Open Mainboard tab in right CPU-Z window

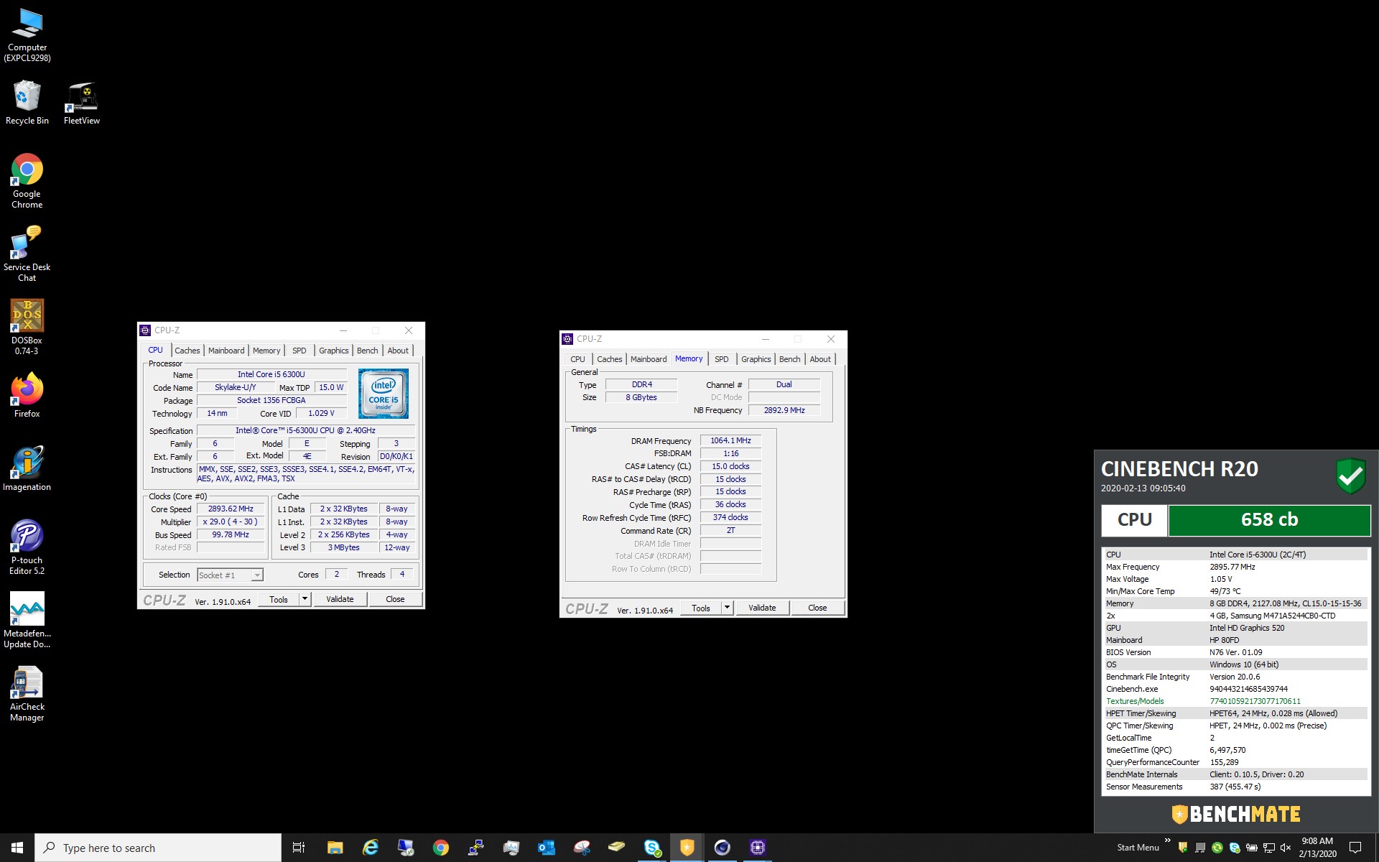(x=649, y=359)
